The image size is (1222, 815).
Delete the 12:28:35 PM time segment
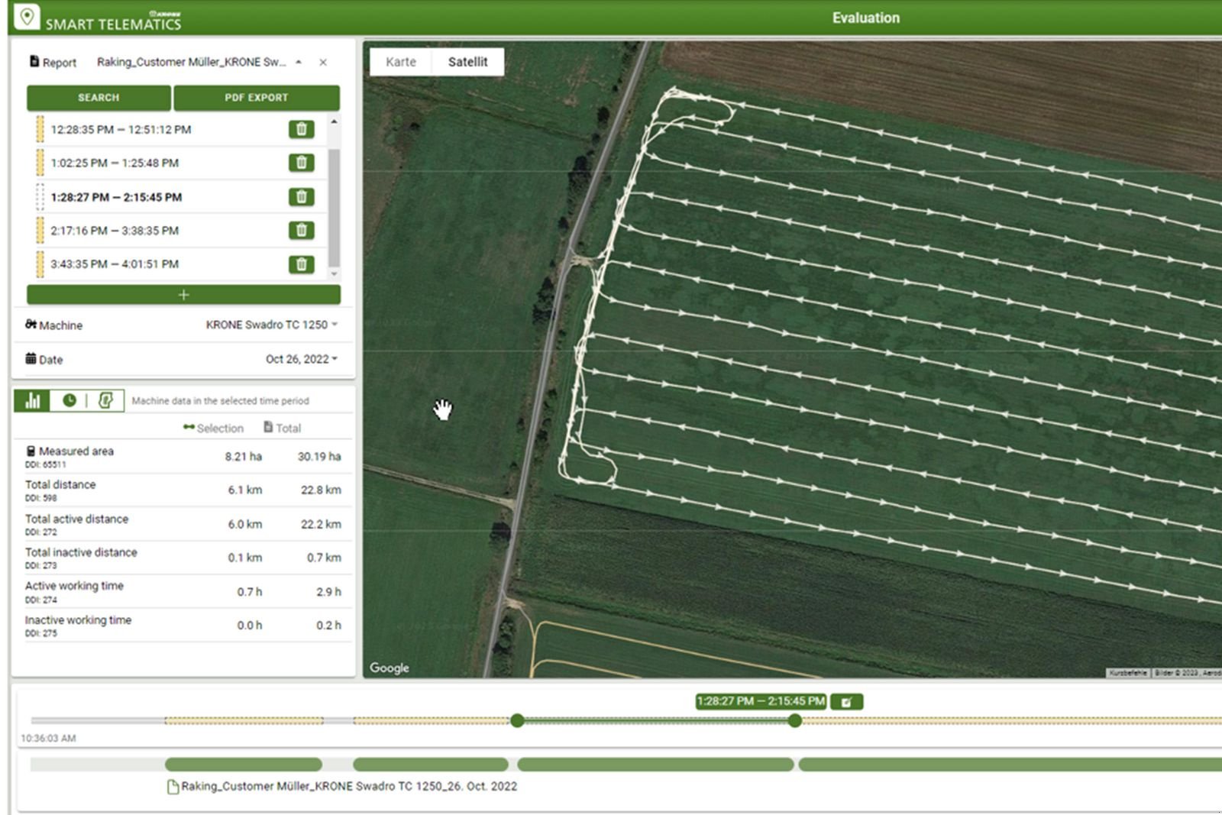click(x=301, y=129)
